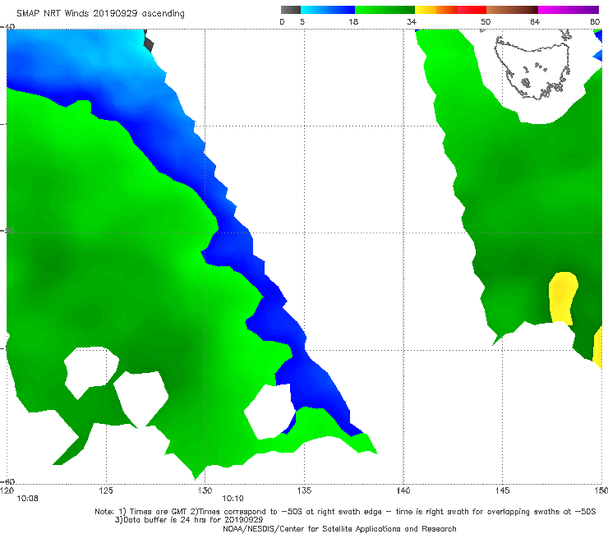The height and width of the screenshot is (534, 608).
Task: Click the gray 0-5 segment of color bar
Action: tap(290, 10)
